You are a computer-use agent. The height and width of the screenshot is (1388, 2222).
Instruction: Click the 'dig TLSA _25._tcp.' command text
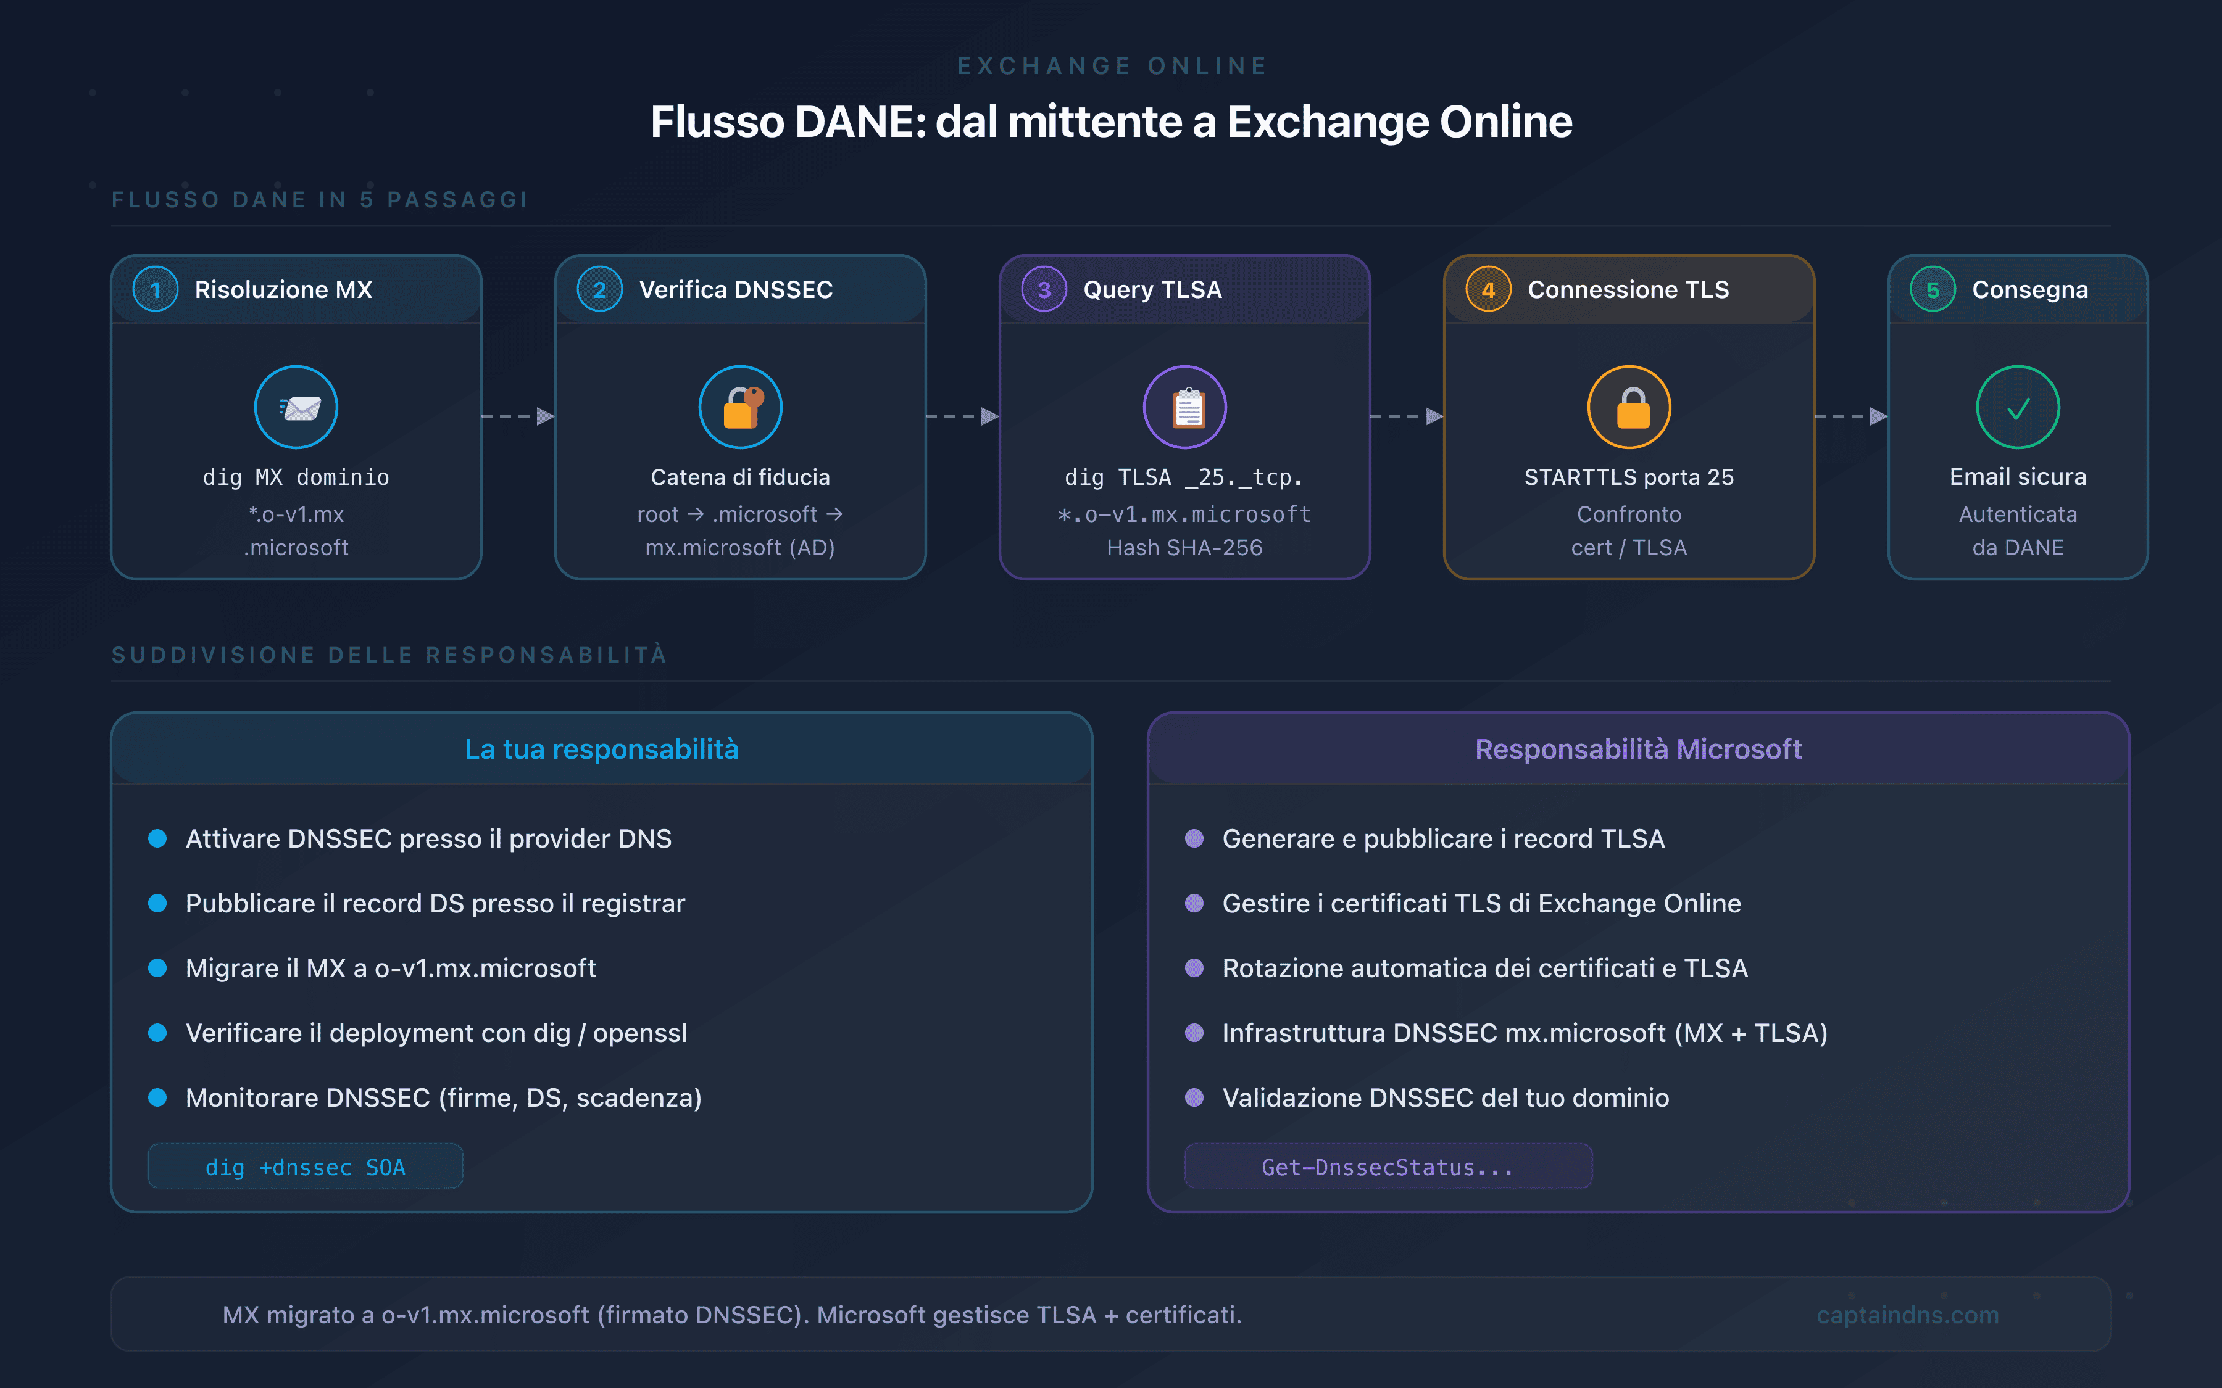click(1185, 477)
